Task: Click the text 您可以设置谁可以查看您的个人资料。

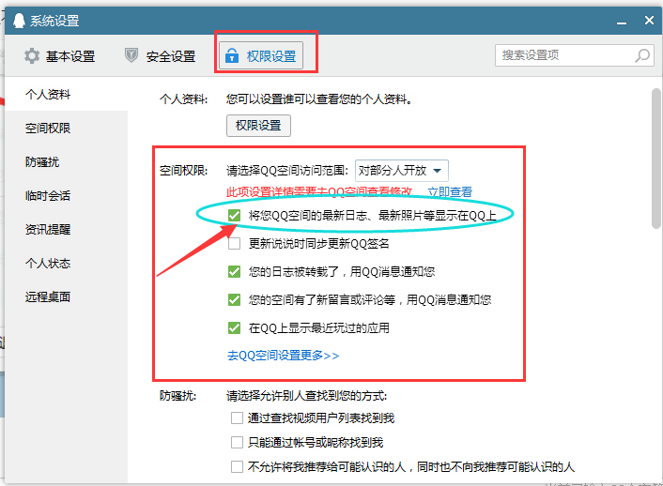Action: [319, 99]
